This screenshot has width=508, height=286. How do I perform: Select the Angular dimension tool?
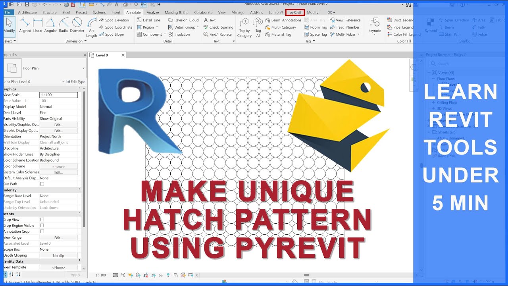tap(50, 25)
